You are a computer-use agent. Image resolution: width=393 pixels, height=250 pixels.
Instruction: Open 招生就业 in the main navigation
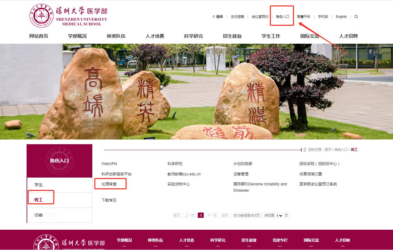tap(232, 36)
